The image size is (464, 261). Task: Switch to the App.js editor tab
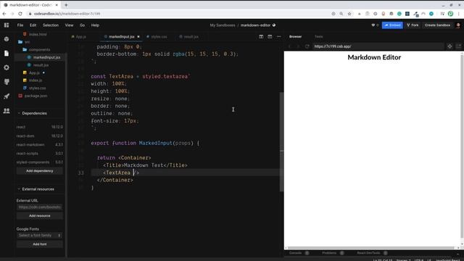click(x=79, y=37)
